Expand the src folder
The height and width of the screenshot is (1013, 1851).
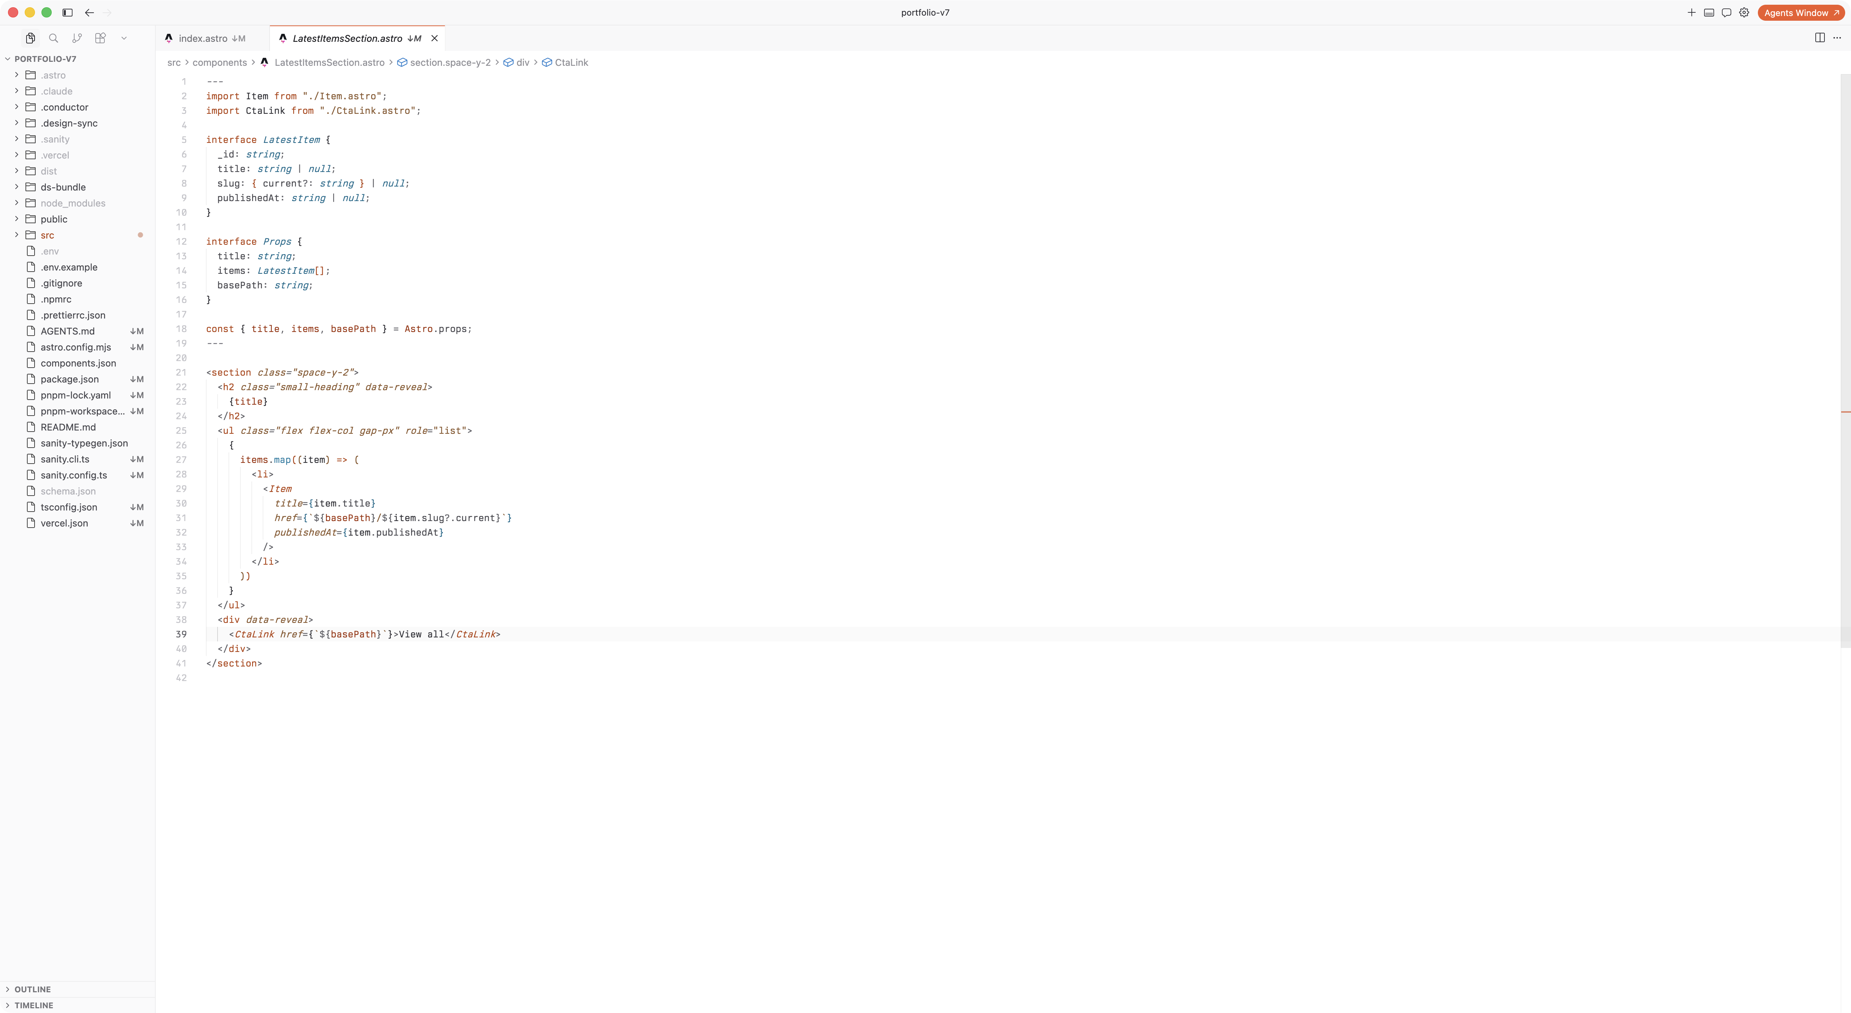pos(77,235)
